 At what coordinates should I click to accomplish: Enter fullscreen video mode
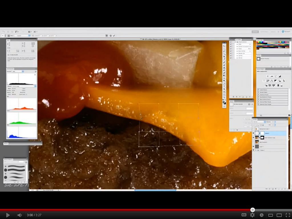288,215
